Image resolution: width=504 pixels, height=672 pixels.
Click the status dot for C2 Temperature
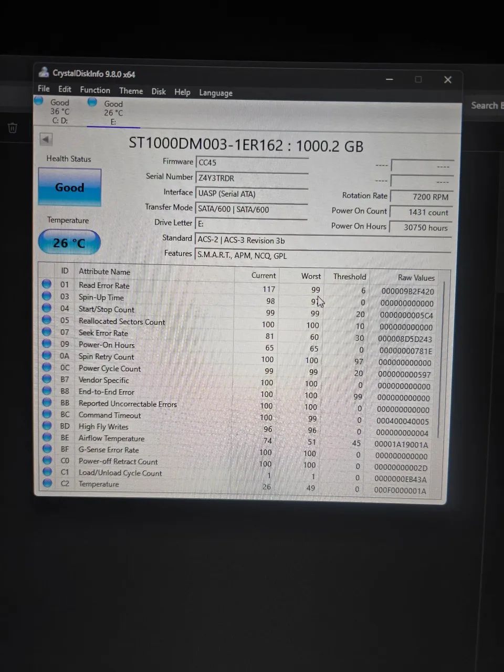tap(47, 483)
